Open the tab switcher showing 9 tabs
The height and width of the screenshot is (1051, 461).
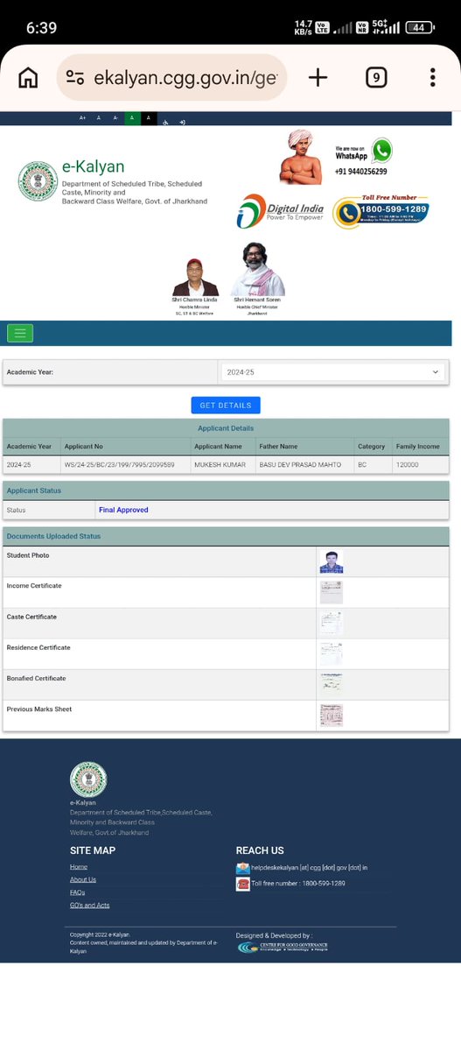tap(375, 78)
